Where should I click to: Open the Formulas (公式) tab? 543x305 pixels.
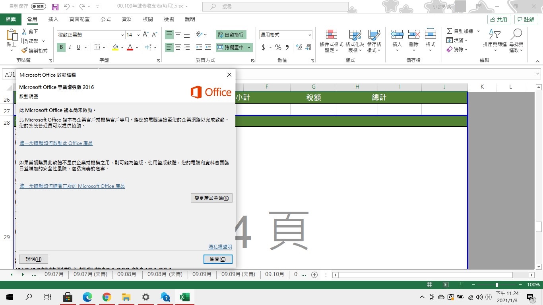click(106, 19)
